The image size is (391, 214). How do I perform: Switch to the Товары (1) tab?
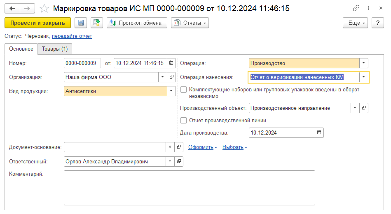[55, 49]
